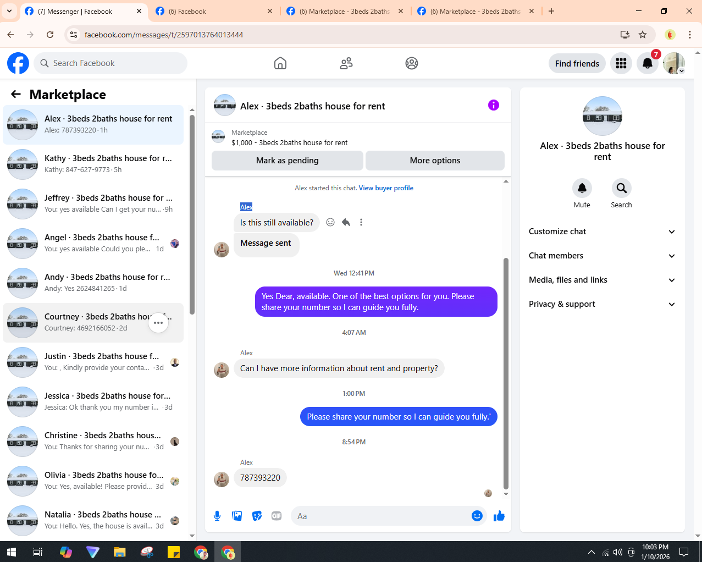Choose a GIF icon in composer
Image resolution: width=702 pixels, height=562 pixels.
click(x=277, y=516)
